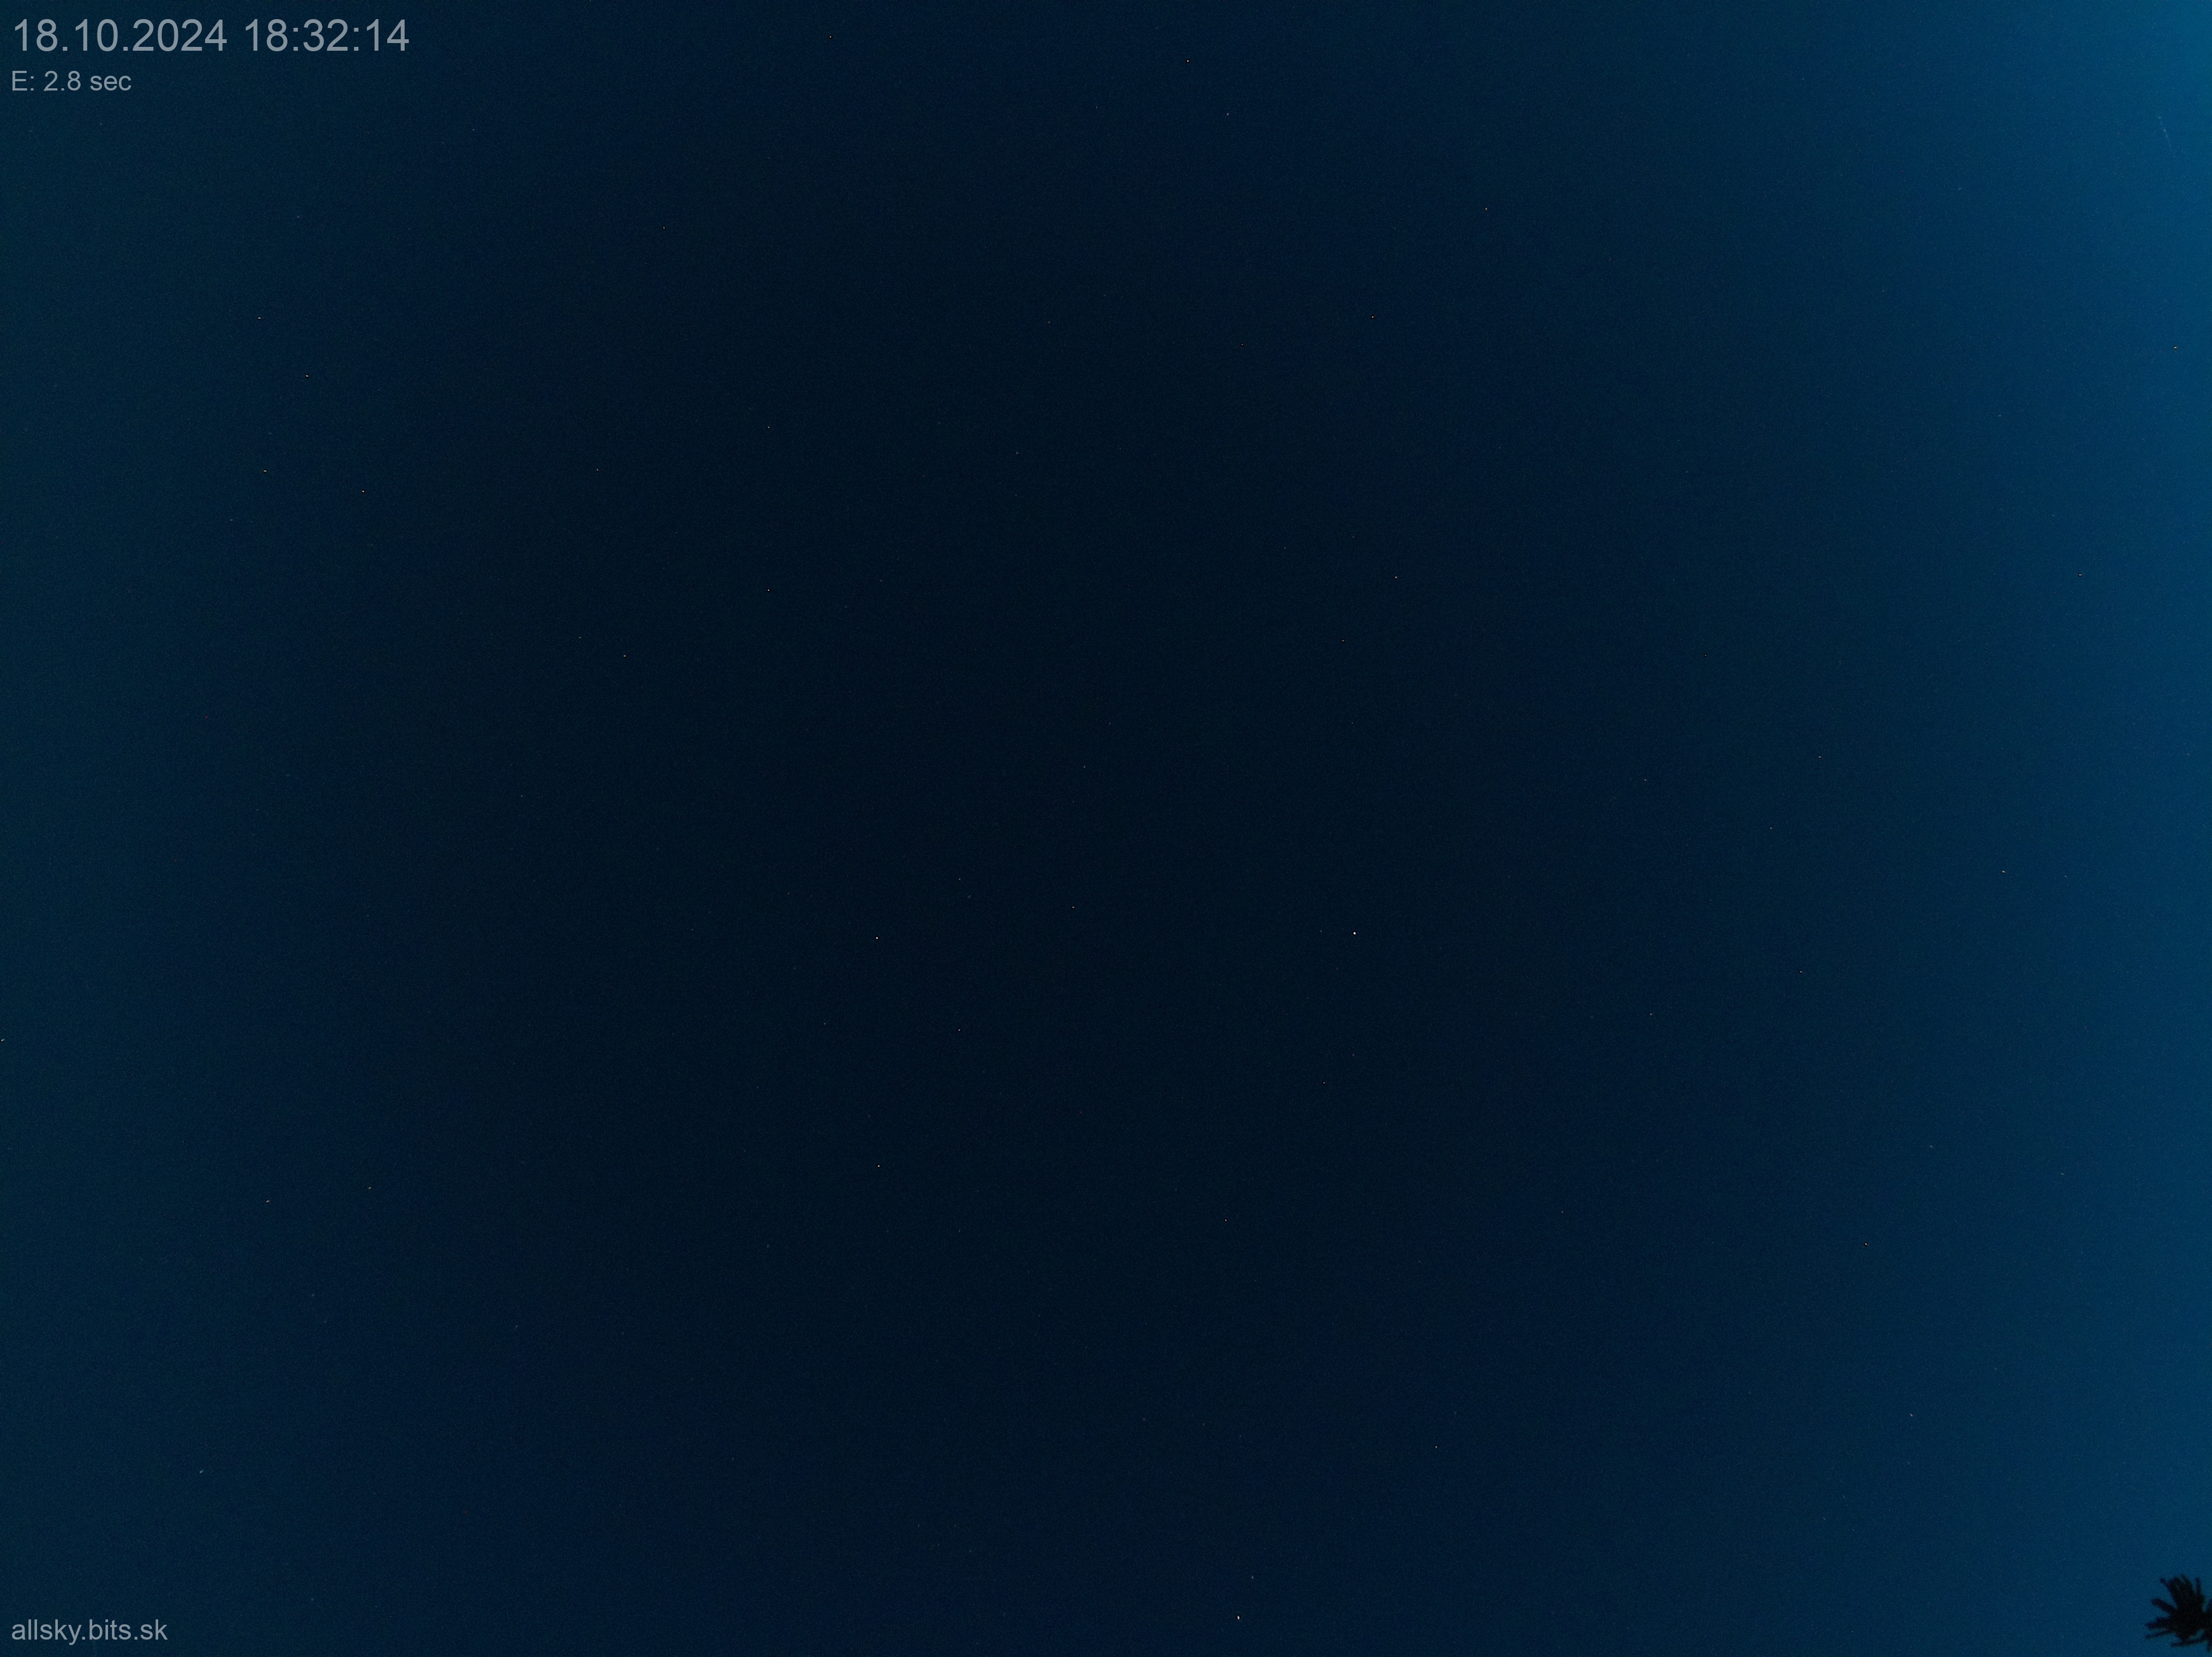Click the brightest star right of image center
Viewport: 2212px width, 1657px height.
pyautogui.click(x=1354, y=933)
